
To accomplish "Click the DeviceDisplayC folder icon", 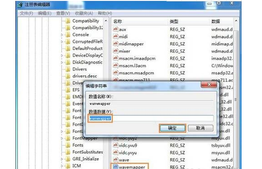I will (68, 55).
